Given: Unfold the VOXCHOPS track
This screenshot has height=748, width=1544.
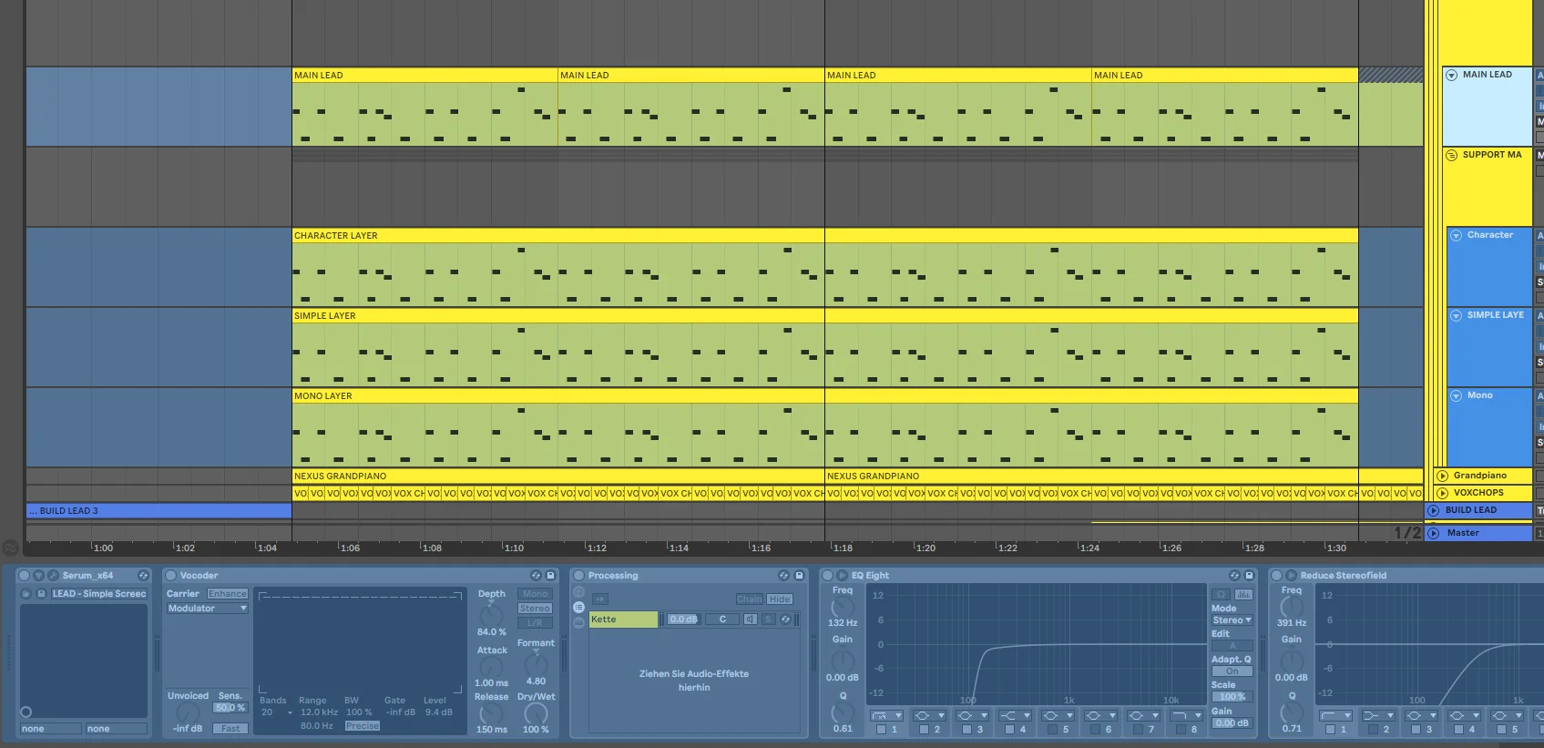Looking at the screenshot, I should [x=1442, y=493].
